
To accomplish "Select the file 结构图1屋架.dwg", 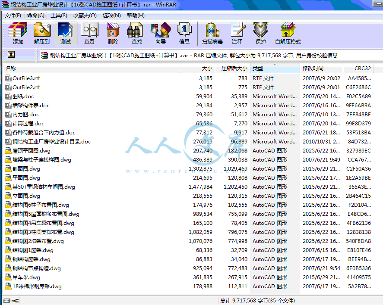I will pos(33,250).
